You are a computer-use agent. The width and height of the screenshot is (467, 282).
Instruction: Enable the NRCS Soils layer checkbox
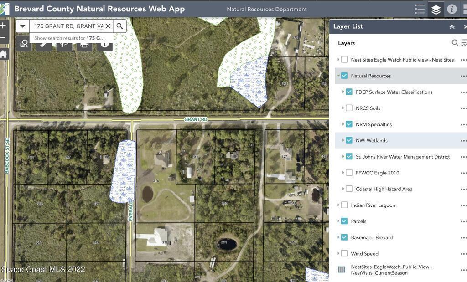coord(349,108)
